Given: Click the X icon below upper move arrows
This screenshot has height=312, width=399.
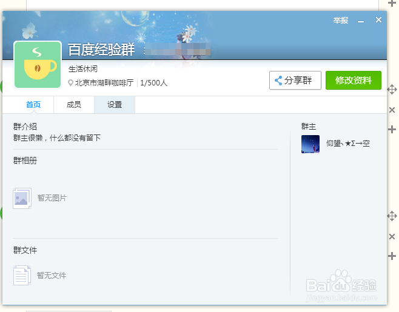Looking at the screenshot, I should pyautogui.click(x=392, y=110).
